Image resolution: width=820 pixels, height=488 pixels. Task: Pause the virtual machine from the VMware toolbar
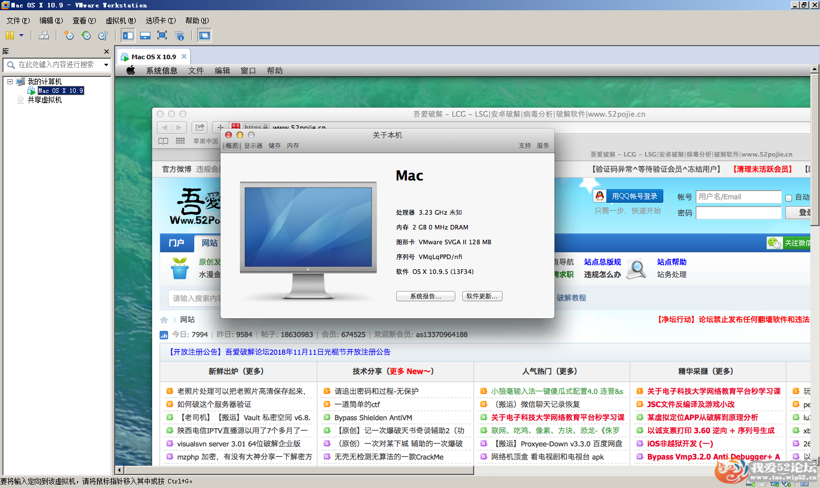pos(9,35)
